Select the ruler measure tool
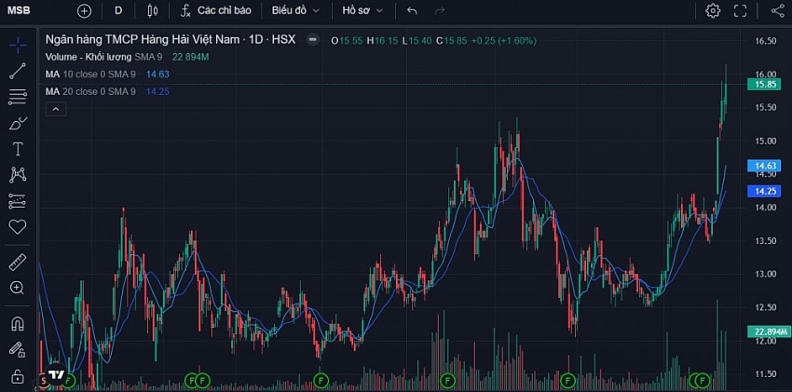 pos(18,262)
